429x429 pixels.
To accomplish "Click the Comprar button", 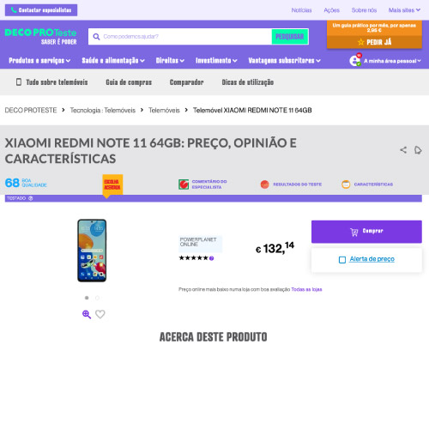I will 366,232.
